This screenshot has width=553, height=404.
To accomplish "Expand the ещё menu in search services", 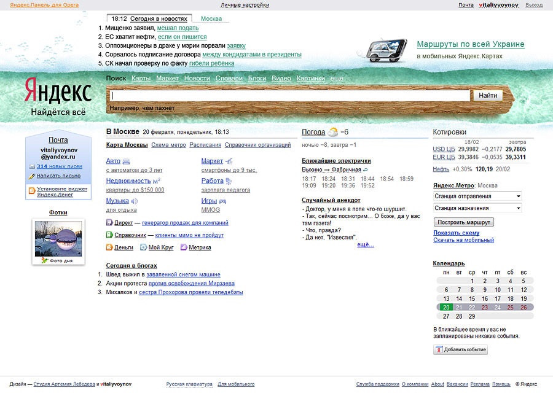I will pos(337,79).
